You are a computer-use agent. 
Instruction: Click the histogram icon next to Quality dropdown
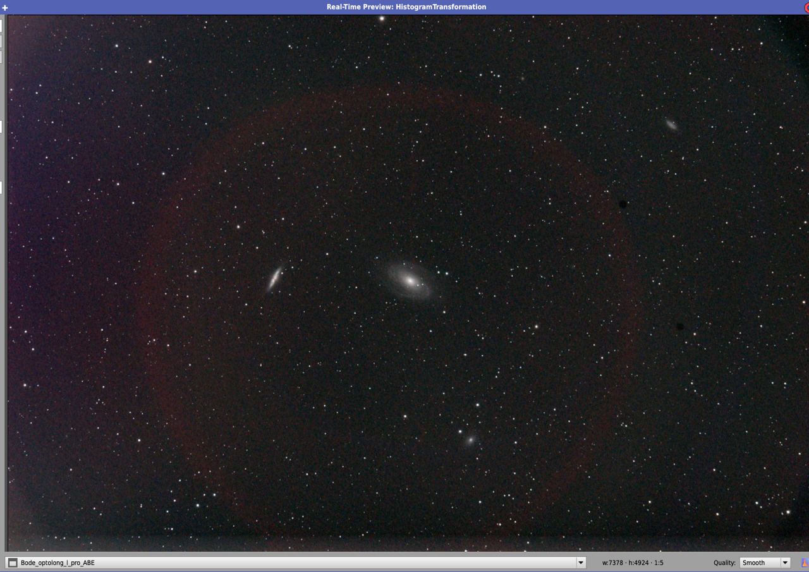805,563
